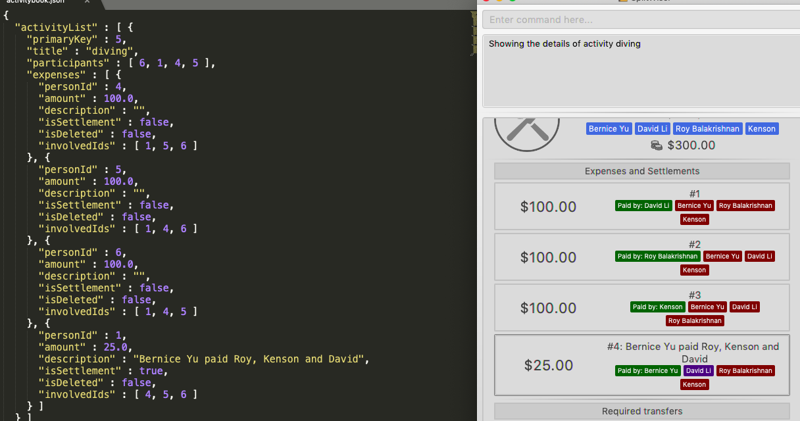800x421 pixels.
Task: Click the Kenson red tag in settlement #4
Action: (x=694, y=385)
